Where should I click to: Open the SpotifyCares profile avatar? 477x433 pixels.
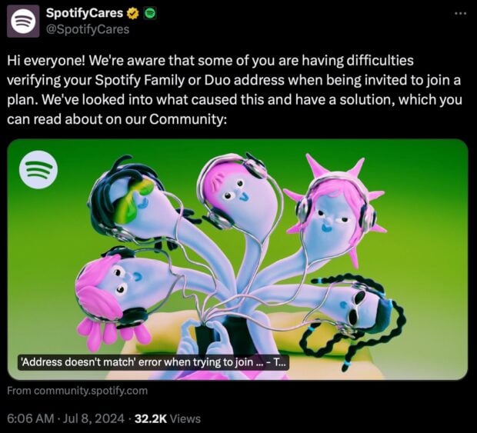[x=23, y=21]
